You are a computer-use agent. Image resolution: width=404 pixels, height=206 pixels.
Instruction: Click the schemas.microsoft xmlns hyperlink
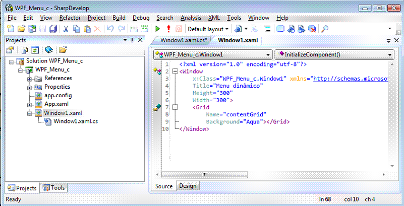coord(351,79)
